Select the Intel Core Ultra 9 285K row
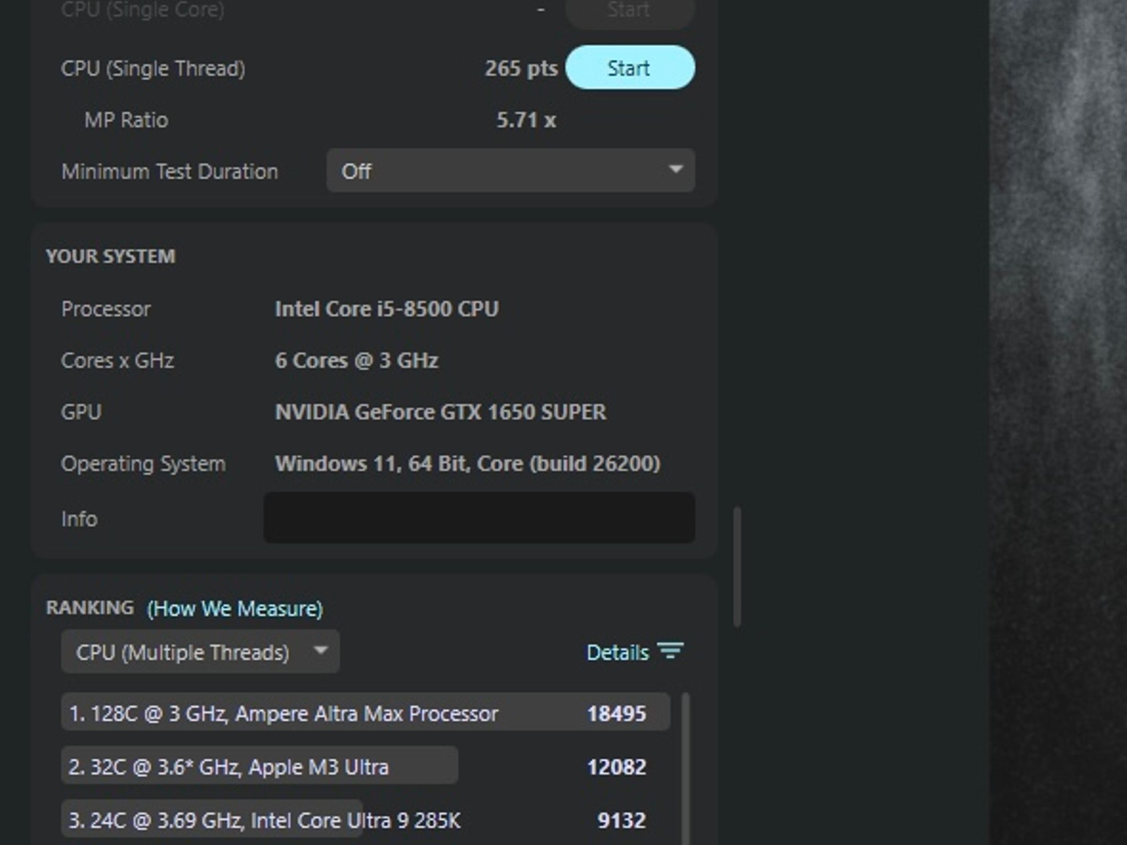 (365, 820)
